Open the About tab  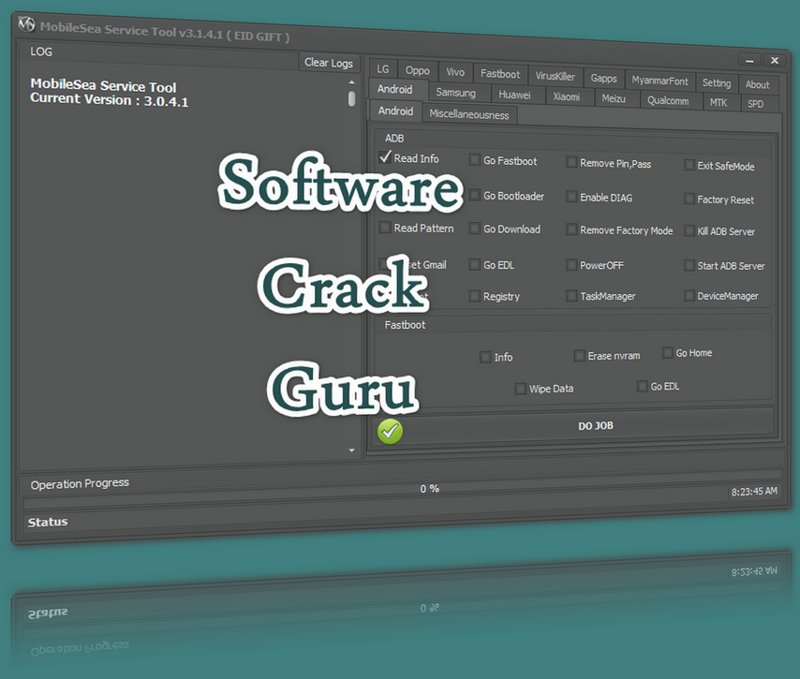pos(757,84)
